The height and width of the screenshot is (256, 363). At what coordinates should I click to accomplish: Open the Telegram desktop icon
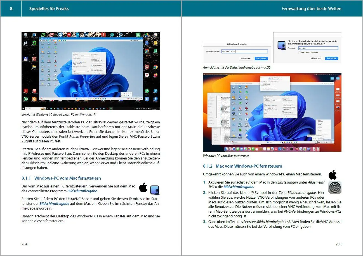point(155,91)
